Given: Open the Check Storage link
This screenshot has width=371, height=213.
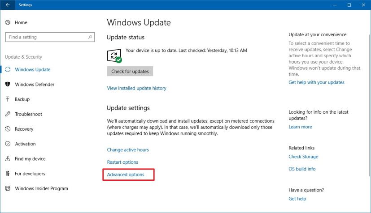Looking at the screenshot, I should [303, 157].
